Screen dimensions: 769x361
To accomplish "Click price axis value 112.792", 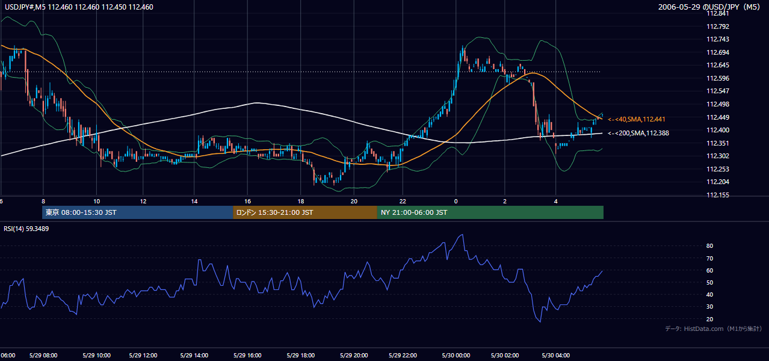I will [718, 26].
